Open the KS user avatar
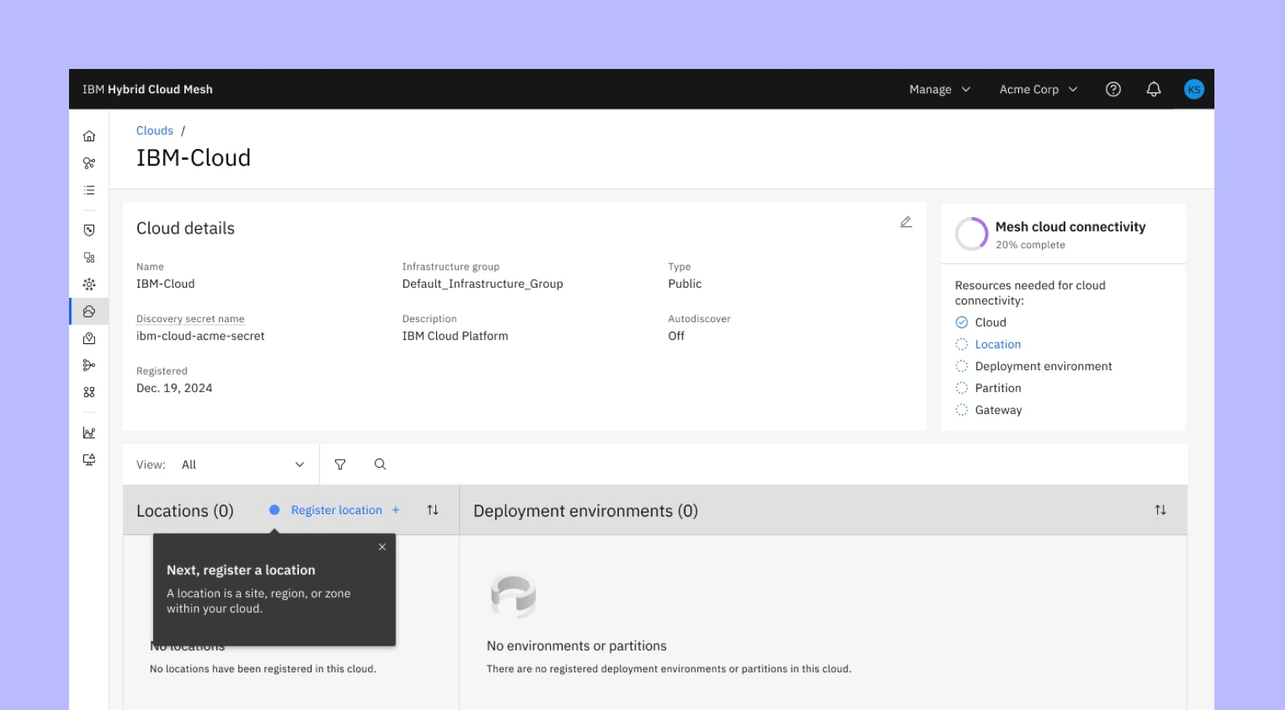 click(1194, 89)
